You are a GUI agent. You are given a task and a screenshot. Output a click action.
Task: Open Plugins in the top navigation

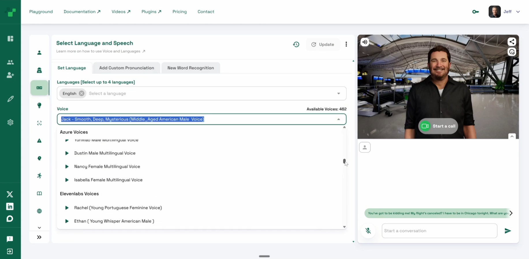coord(151,12)
